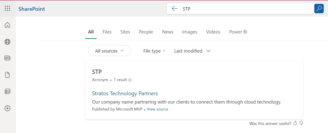Screen dimensions: 328x133
Task: Click the back arrow in search box
Action: click(x=174, y=9)
